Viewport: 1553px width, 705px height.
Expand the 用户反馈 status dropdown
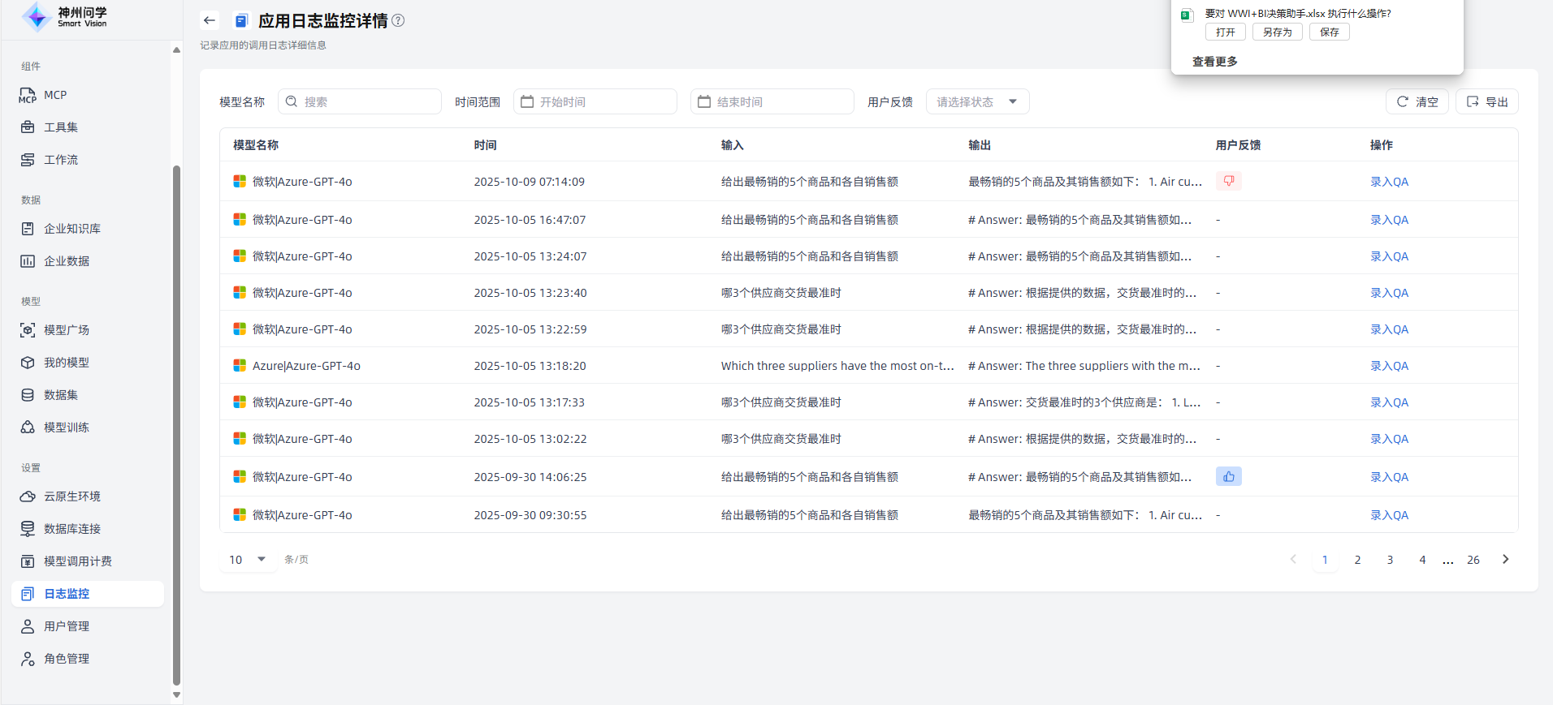pos(977,101)
